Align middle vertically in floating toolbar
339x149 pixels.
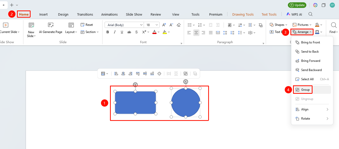[x=145, y=74]
